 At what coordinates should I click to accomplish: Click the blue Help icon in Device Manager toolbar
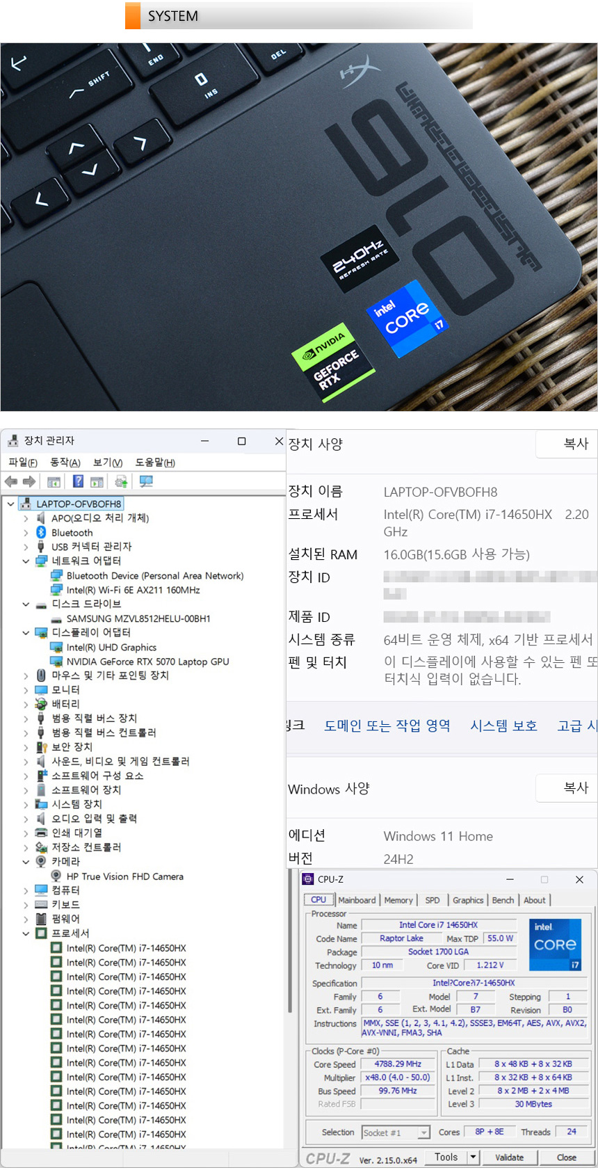[x=78, y=481]
